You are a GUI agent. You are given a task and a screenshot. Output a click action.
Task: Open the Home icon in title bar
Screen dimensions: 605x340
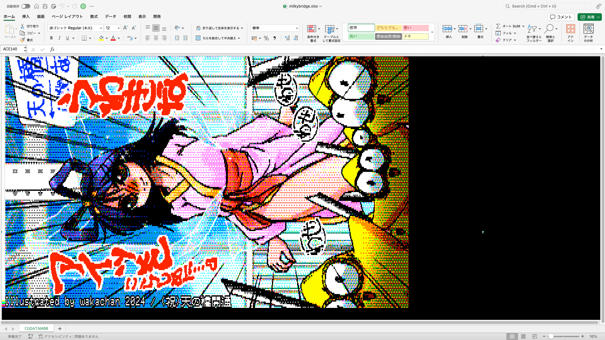click(37, 6)
